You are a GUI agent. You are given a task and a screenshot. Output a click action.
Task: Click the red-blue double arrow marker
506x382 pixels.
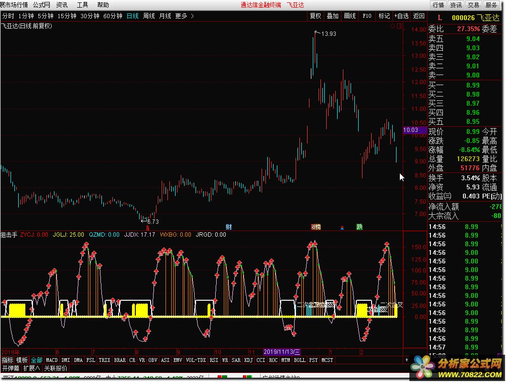(x=341, y=227)
